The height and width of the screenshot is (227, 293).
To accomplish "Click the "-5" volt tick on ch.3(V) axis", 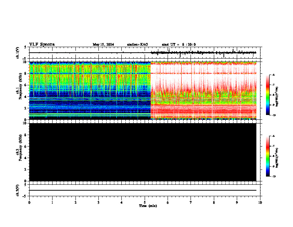I will (25, 196).
